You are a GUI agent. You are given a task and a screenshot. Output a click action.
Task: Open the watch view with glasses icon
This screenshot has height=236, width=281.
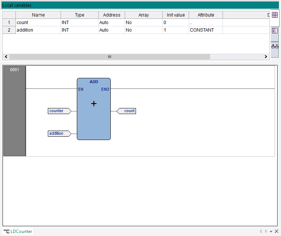[x=275, y=46]
